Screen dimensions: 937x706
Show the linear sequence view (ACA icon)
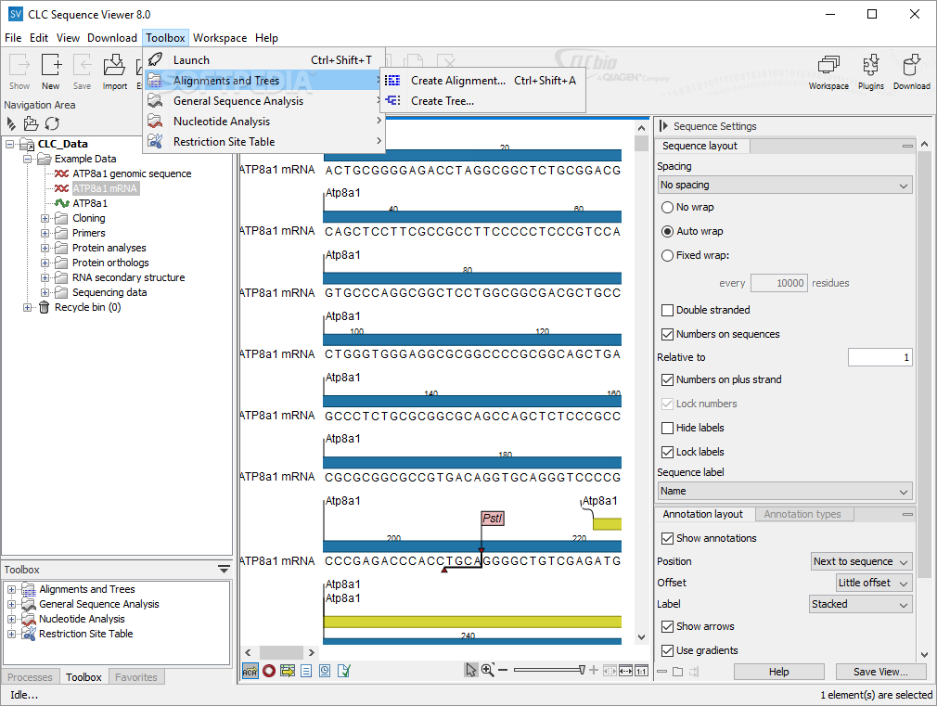click(250, 671)
